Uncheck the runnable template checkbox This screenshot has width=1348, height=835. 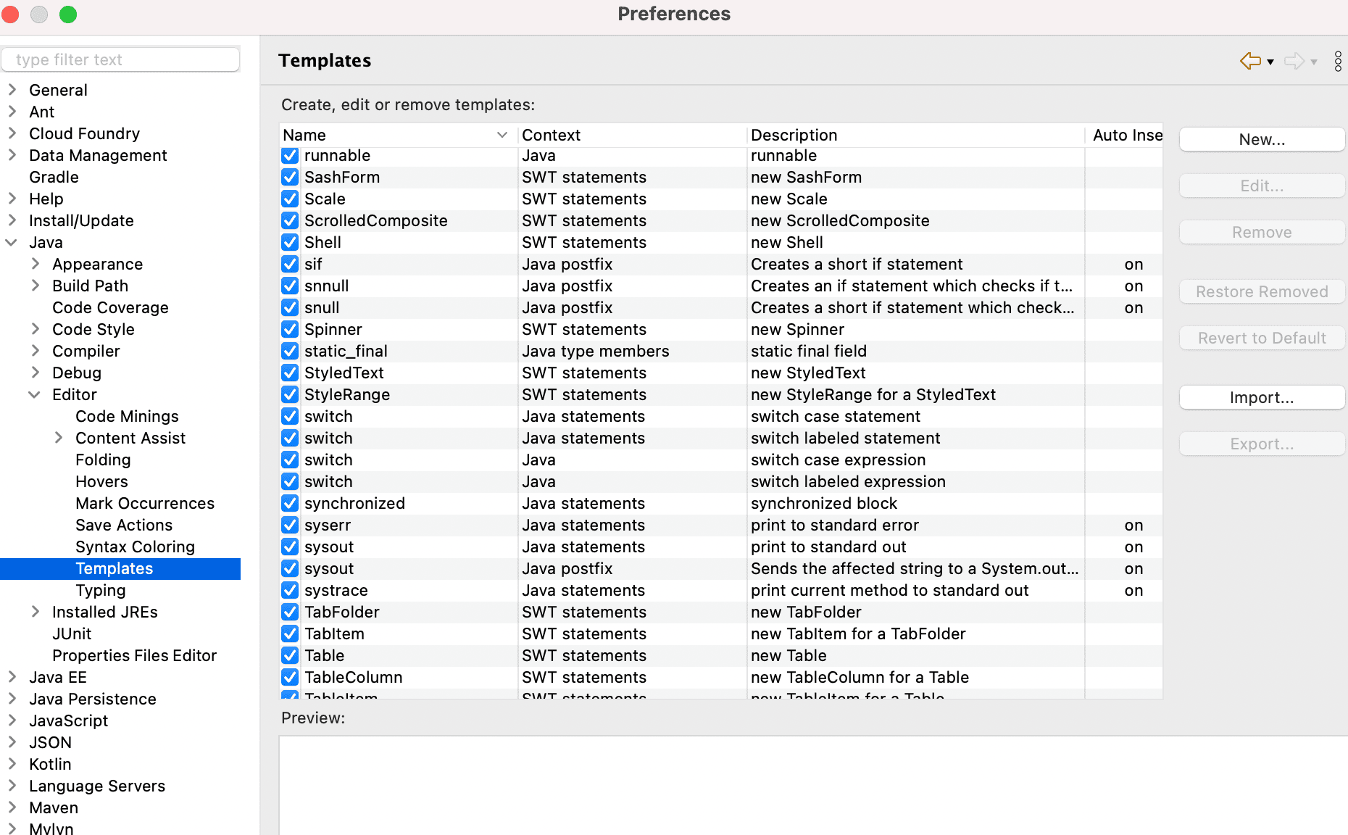pyautogui.click(x=290, y=156)
